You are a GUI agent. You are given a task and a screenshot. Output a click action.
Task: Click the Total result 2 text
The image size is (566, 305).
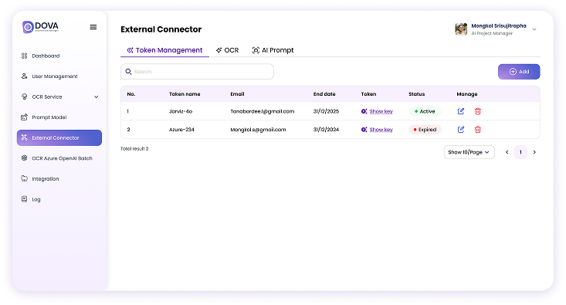(x=134, y=148)
